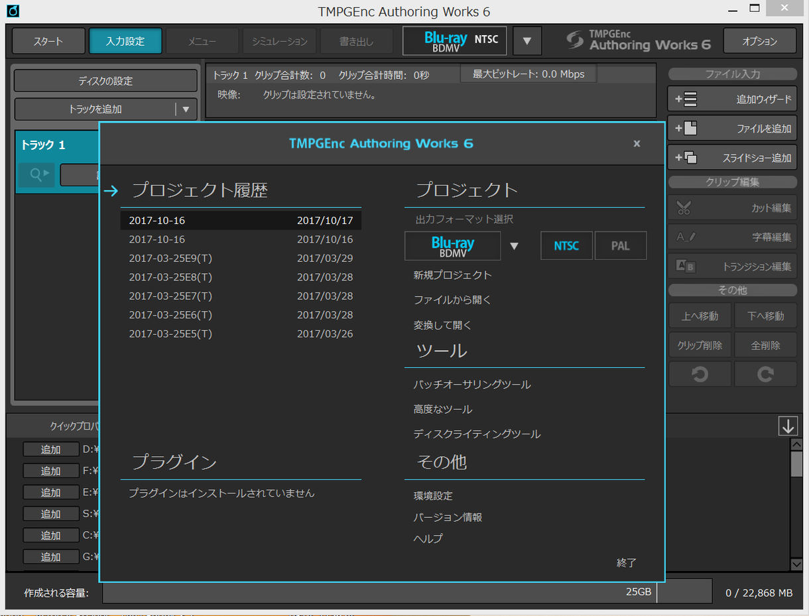Switch to the スタート tab
This screenshot has width=809, height=616.
pos(48,41)
